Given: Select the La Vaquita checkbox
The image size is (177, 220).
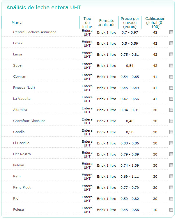Looking at the screenshot, I should [171, 99].
